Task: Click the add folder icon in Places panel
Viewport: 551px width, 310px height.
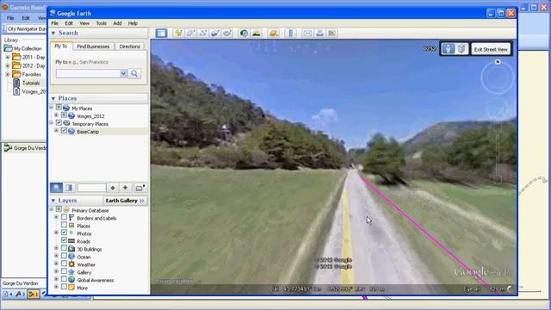Action: pyautogui.click(x=139, y=188)
